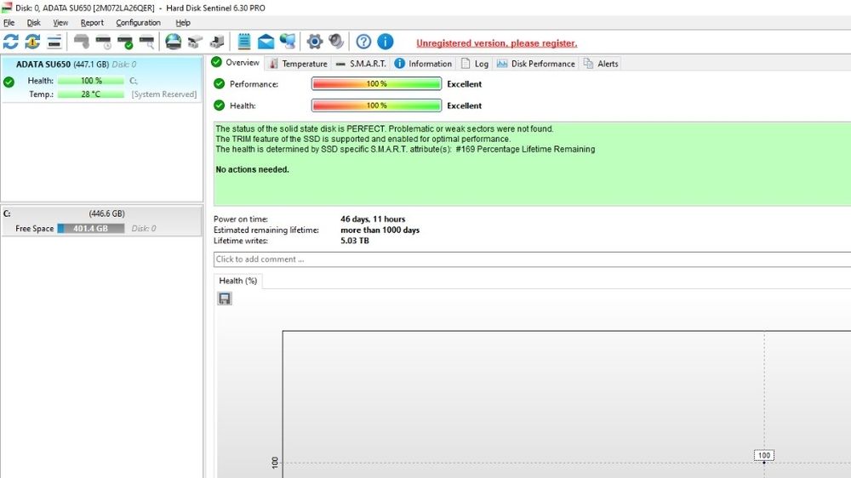Click the floppy disk save icon above graph
Screen dimensions: 851x478
point(225,299)
